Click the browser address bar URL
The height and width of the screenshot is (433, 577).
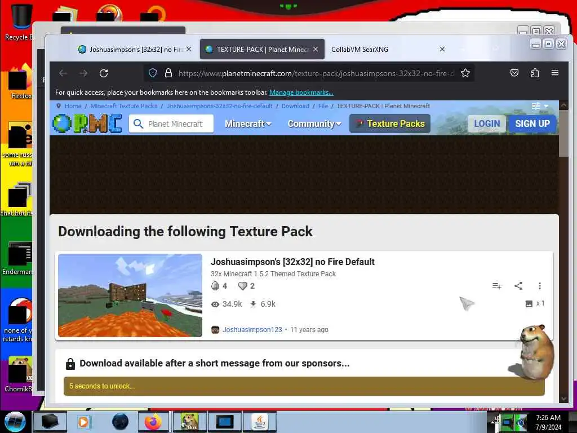click(317, 73)
